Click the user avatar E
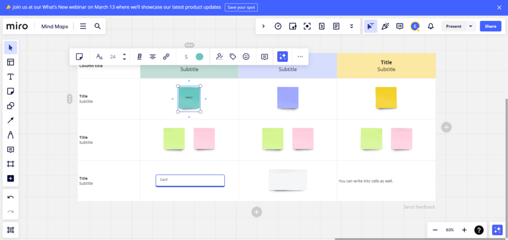Screen dimensions: 508x240 [x=415, y=26]
